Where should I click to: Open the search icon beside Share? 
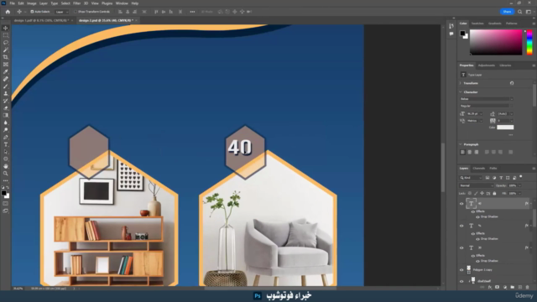(x=519, y=12)
